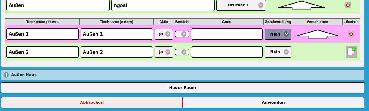Expand the Außer-Haus section plus icon
The image size is (369, 111).
click(6, 75)
